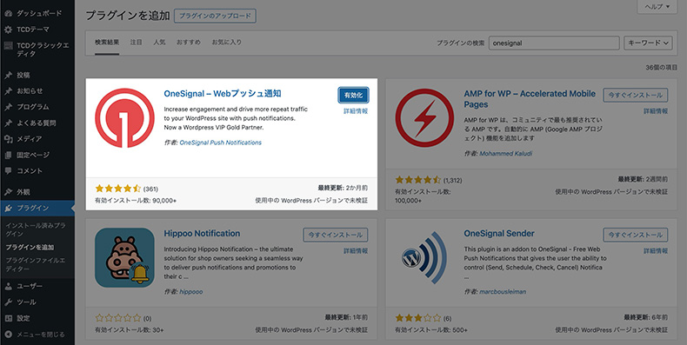Select プラグインを追加 submenu item
The image size is (687, 345).
coord(30,248)
